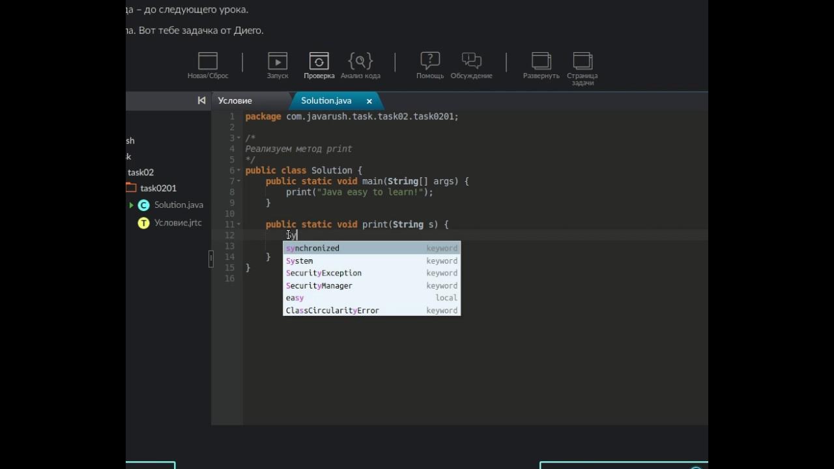Choose synchronized from autocomplete list

[x=371, y=248]
